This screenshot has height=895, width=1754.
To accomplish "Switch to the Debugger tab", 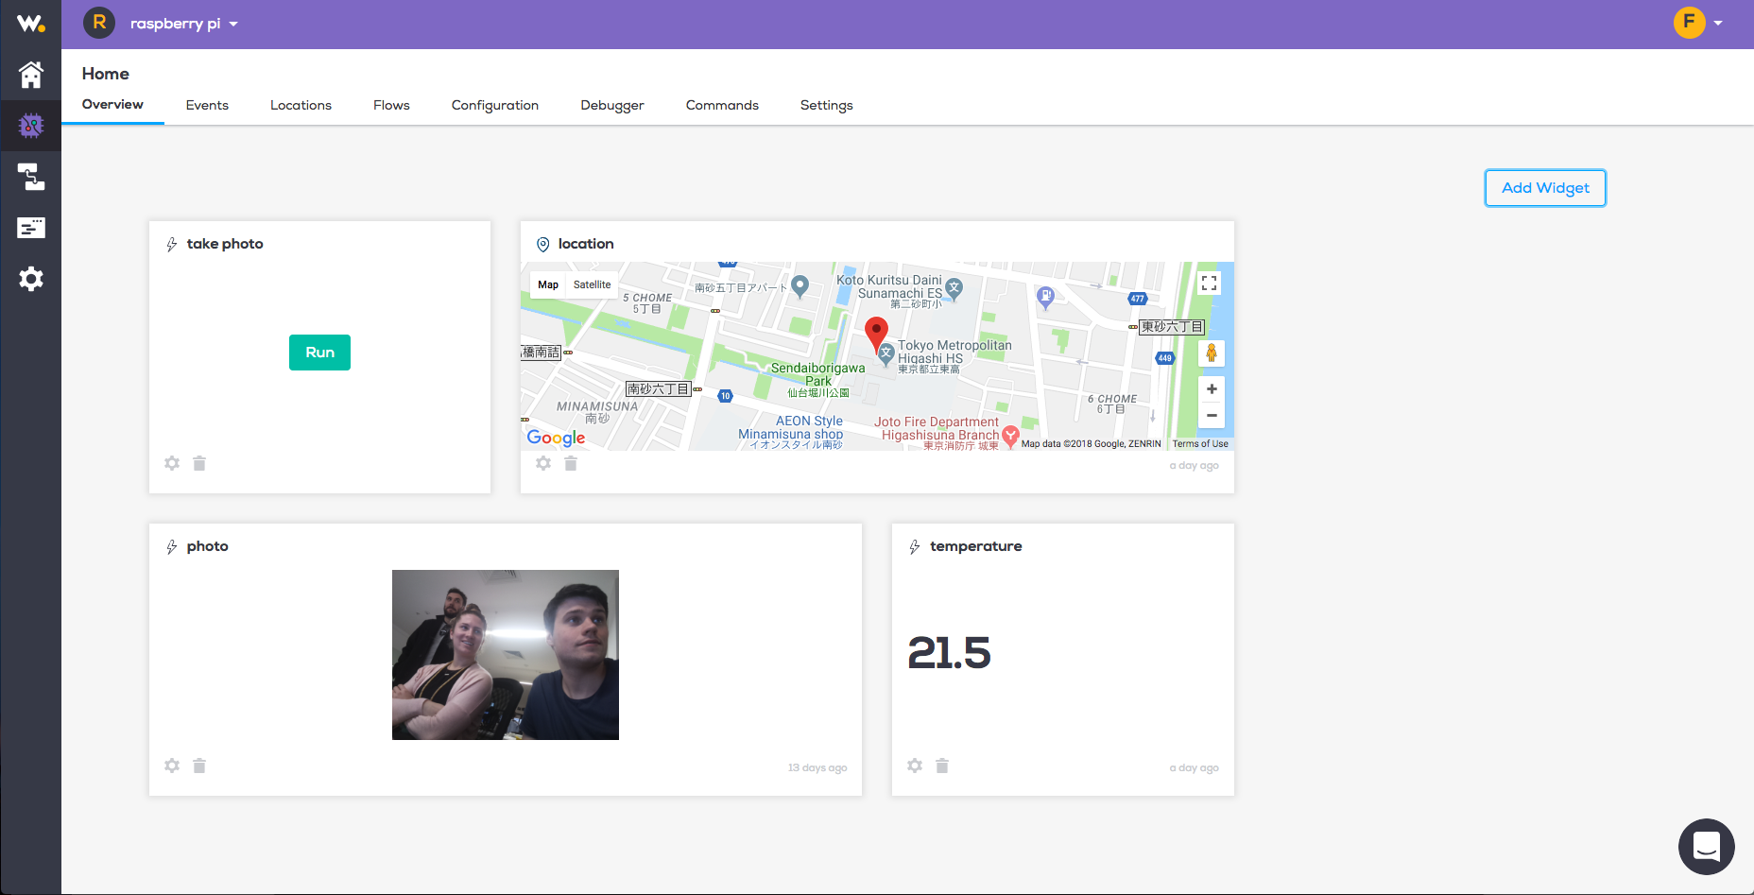I will 612,105.
